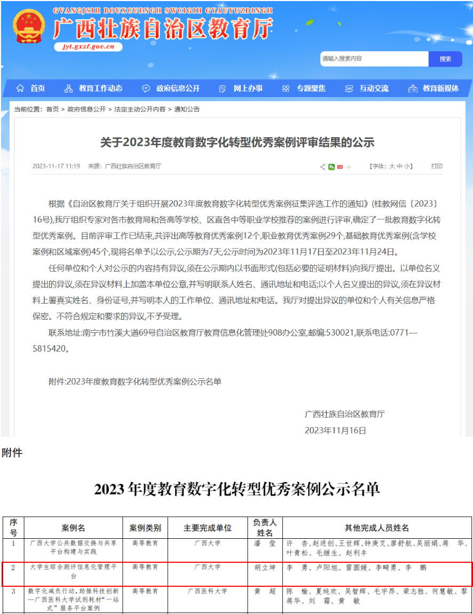Click the red share icon after WeChat
The height and width of the screenshot is (614, 473).
click(340, 167)
